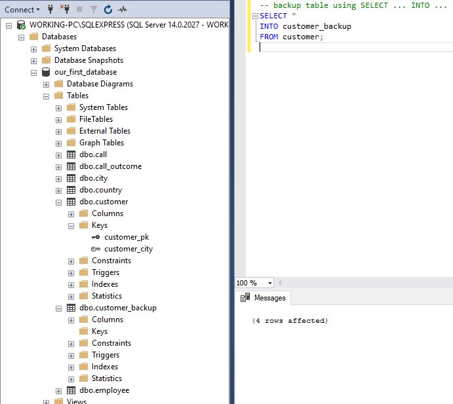Expand the Database Diagrams folder
Image resolution: width=453 pixels, height=404 pixels.
(x=47, y=84)
